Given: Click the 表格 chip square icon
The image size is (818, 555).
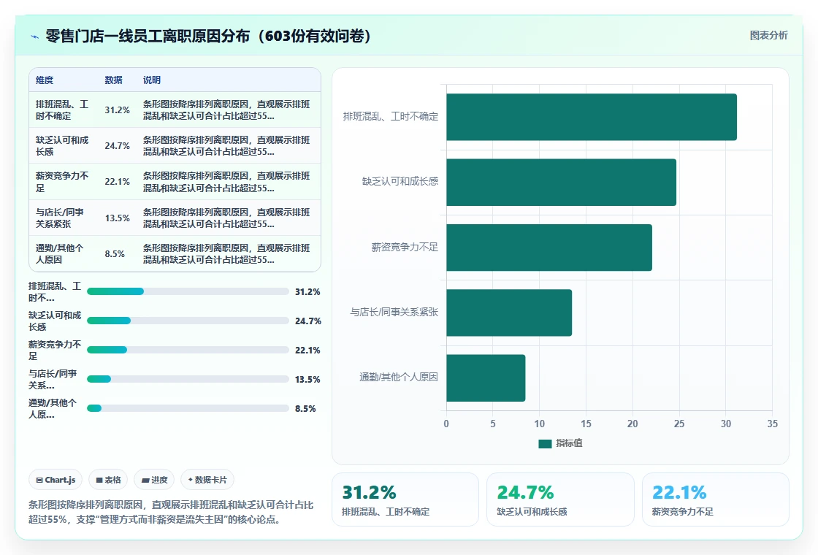Looking at the screenshot, I should coord(99,480).
